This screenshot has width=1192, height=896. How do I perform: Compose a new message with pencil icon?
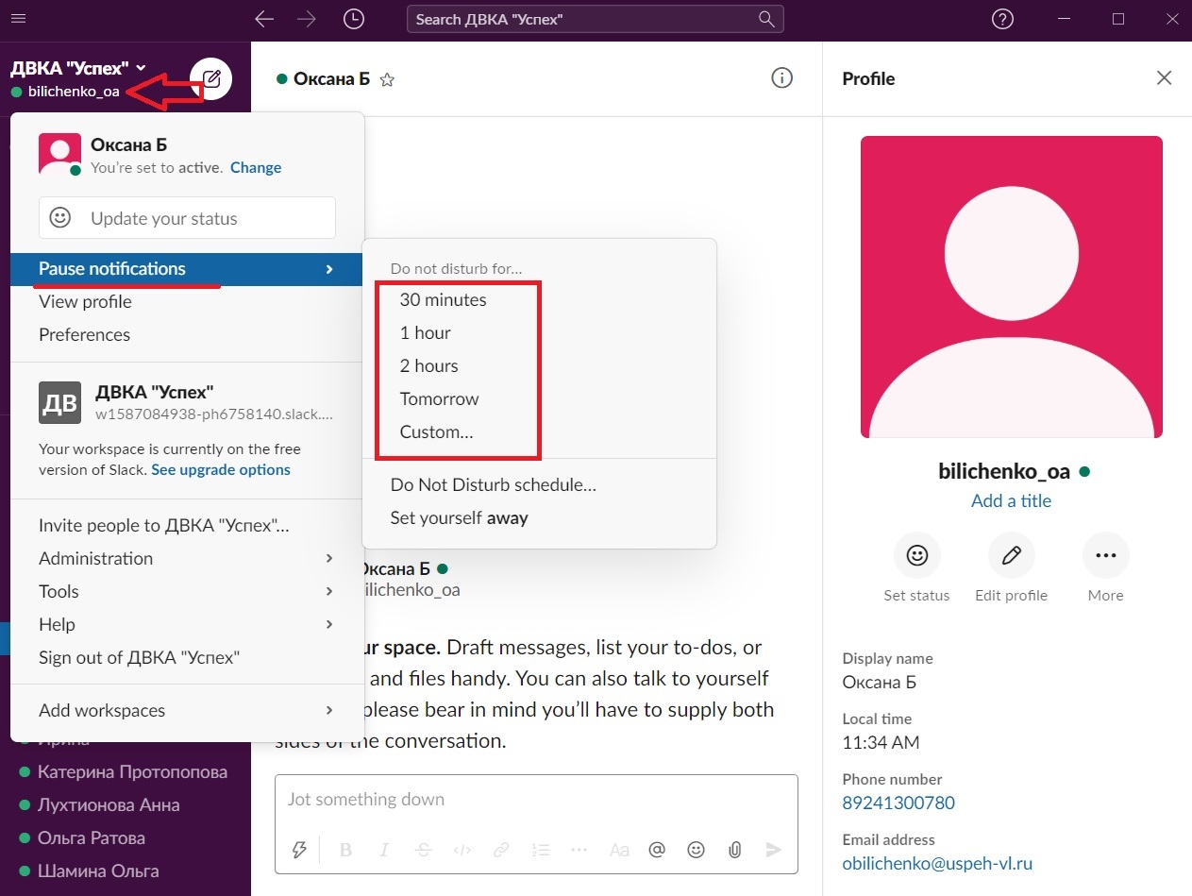click(211, 79)
